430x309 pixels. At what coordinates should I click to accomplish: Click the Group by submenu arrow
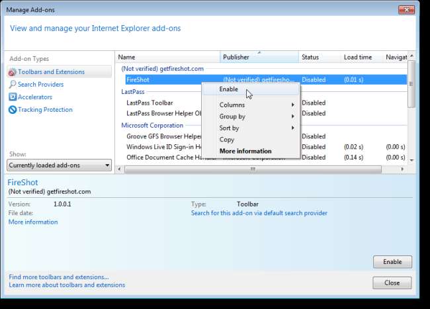[x=293, y=116]
